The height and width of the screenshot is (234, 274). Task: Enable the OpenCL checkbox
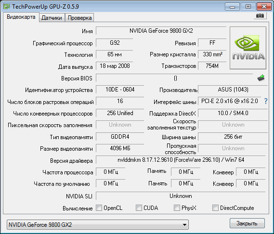tap(99, 208)
